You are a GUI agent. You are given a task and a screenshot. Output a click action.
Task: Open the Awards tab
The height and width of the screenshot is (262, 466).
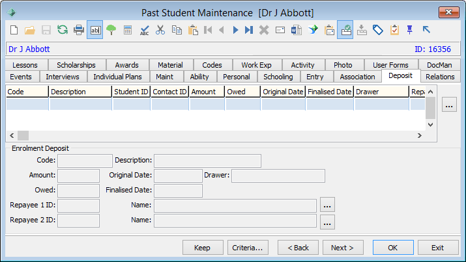click(127, 65)
